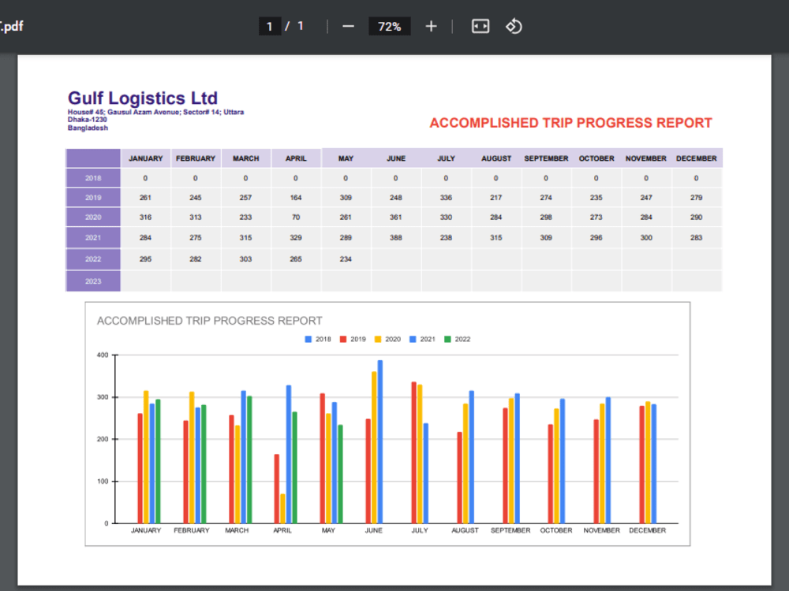The height and width of the screenshot is (591, 789).
Task: Click the 400 label on chart y-axis
Action: pos(103,355)
